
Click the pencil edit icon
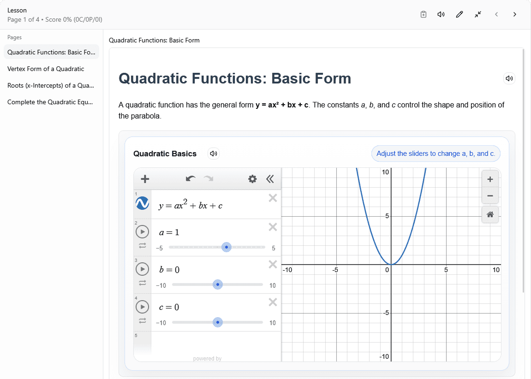tap(459, 14)
